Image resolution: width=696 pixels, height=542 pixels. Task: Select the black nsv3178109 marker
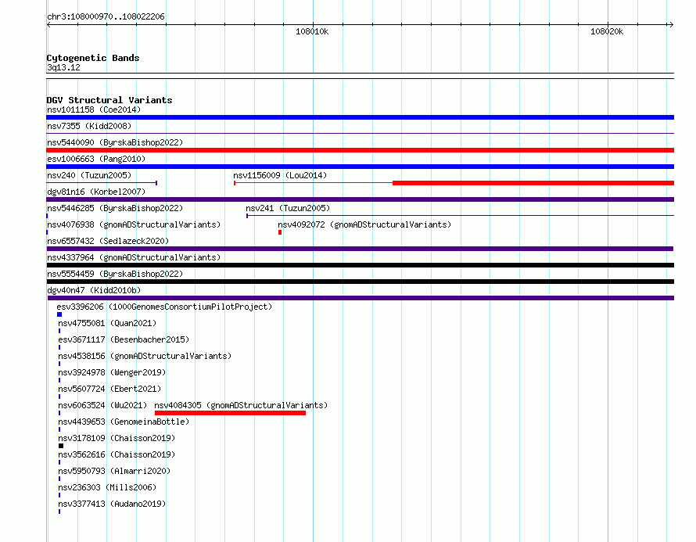click(x=61, y=446)
